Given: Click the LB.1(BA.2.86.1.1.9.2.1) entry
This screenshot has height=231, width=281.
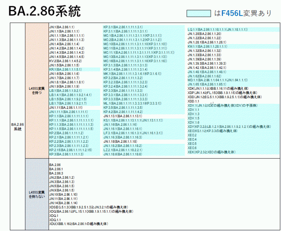Looking at the screenshot, I should point(66,91).
